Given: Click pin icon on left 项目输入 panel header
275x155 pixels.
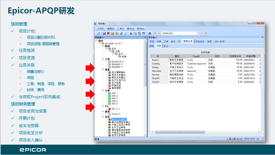Looking at the screenshot, I should (x=145, y=37).
